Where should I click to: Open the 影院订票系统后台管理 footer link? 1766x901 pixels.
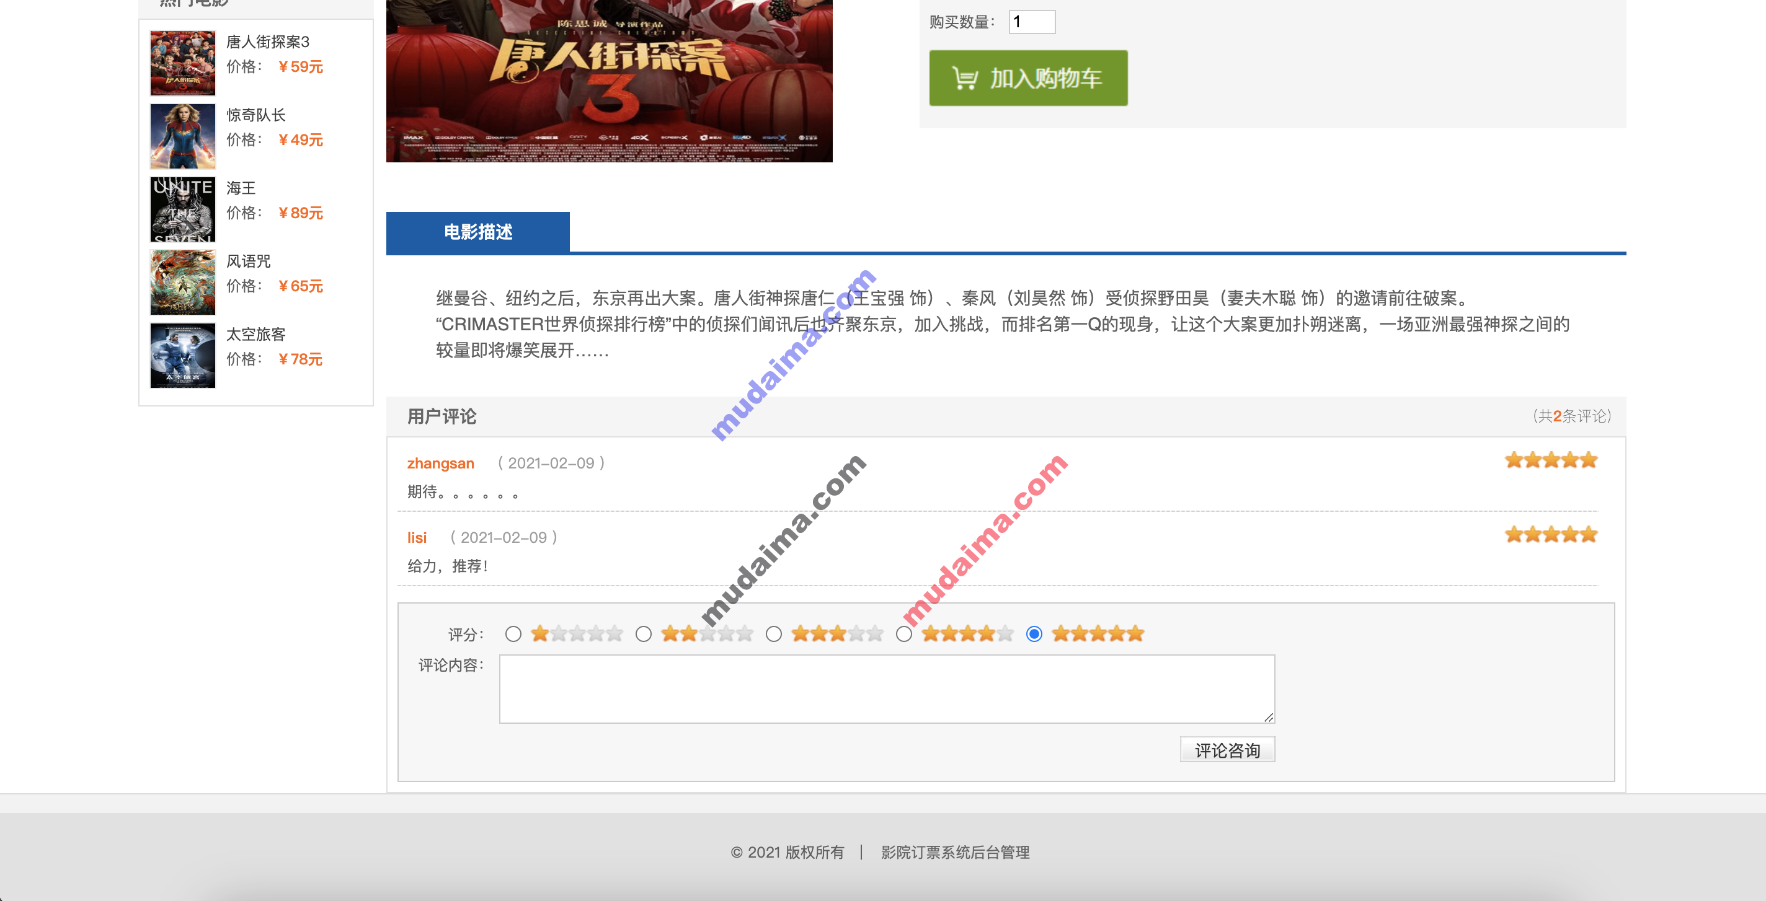(955, 852)
